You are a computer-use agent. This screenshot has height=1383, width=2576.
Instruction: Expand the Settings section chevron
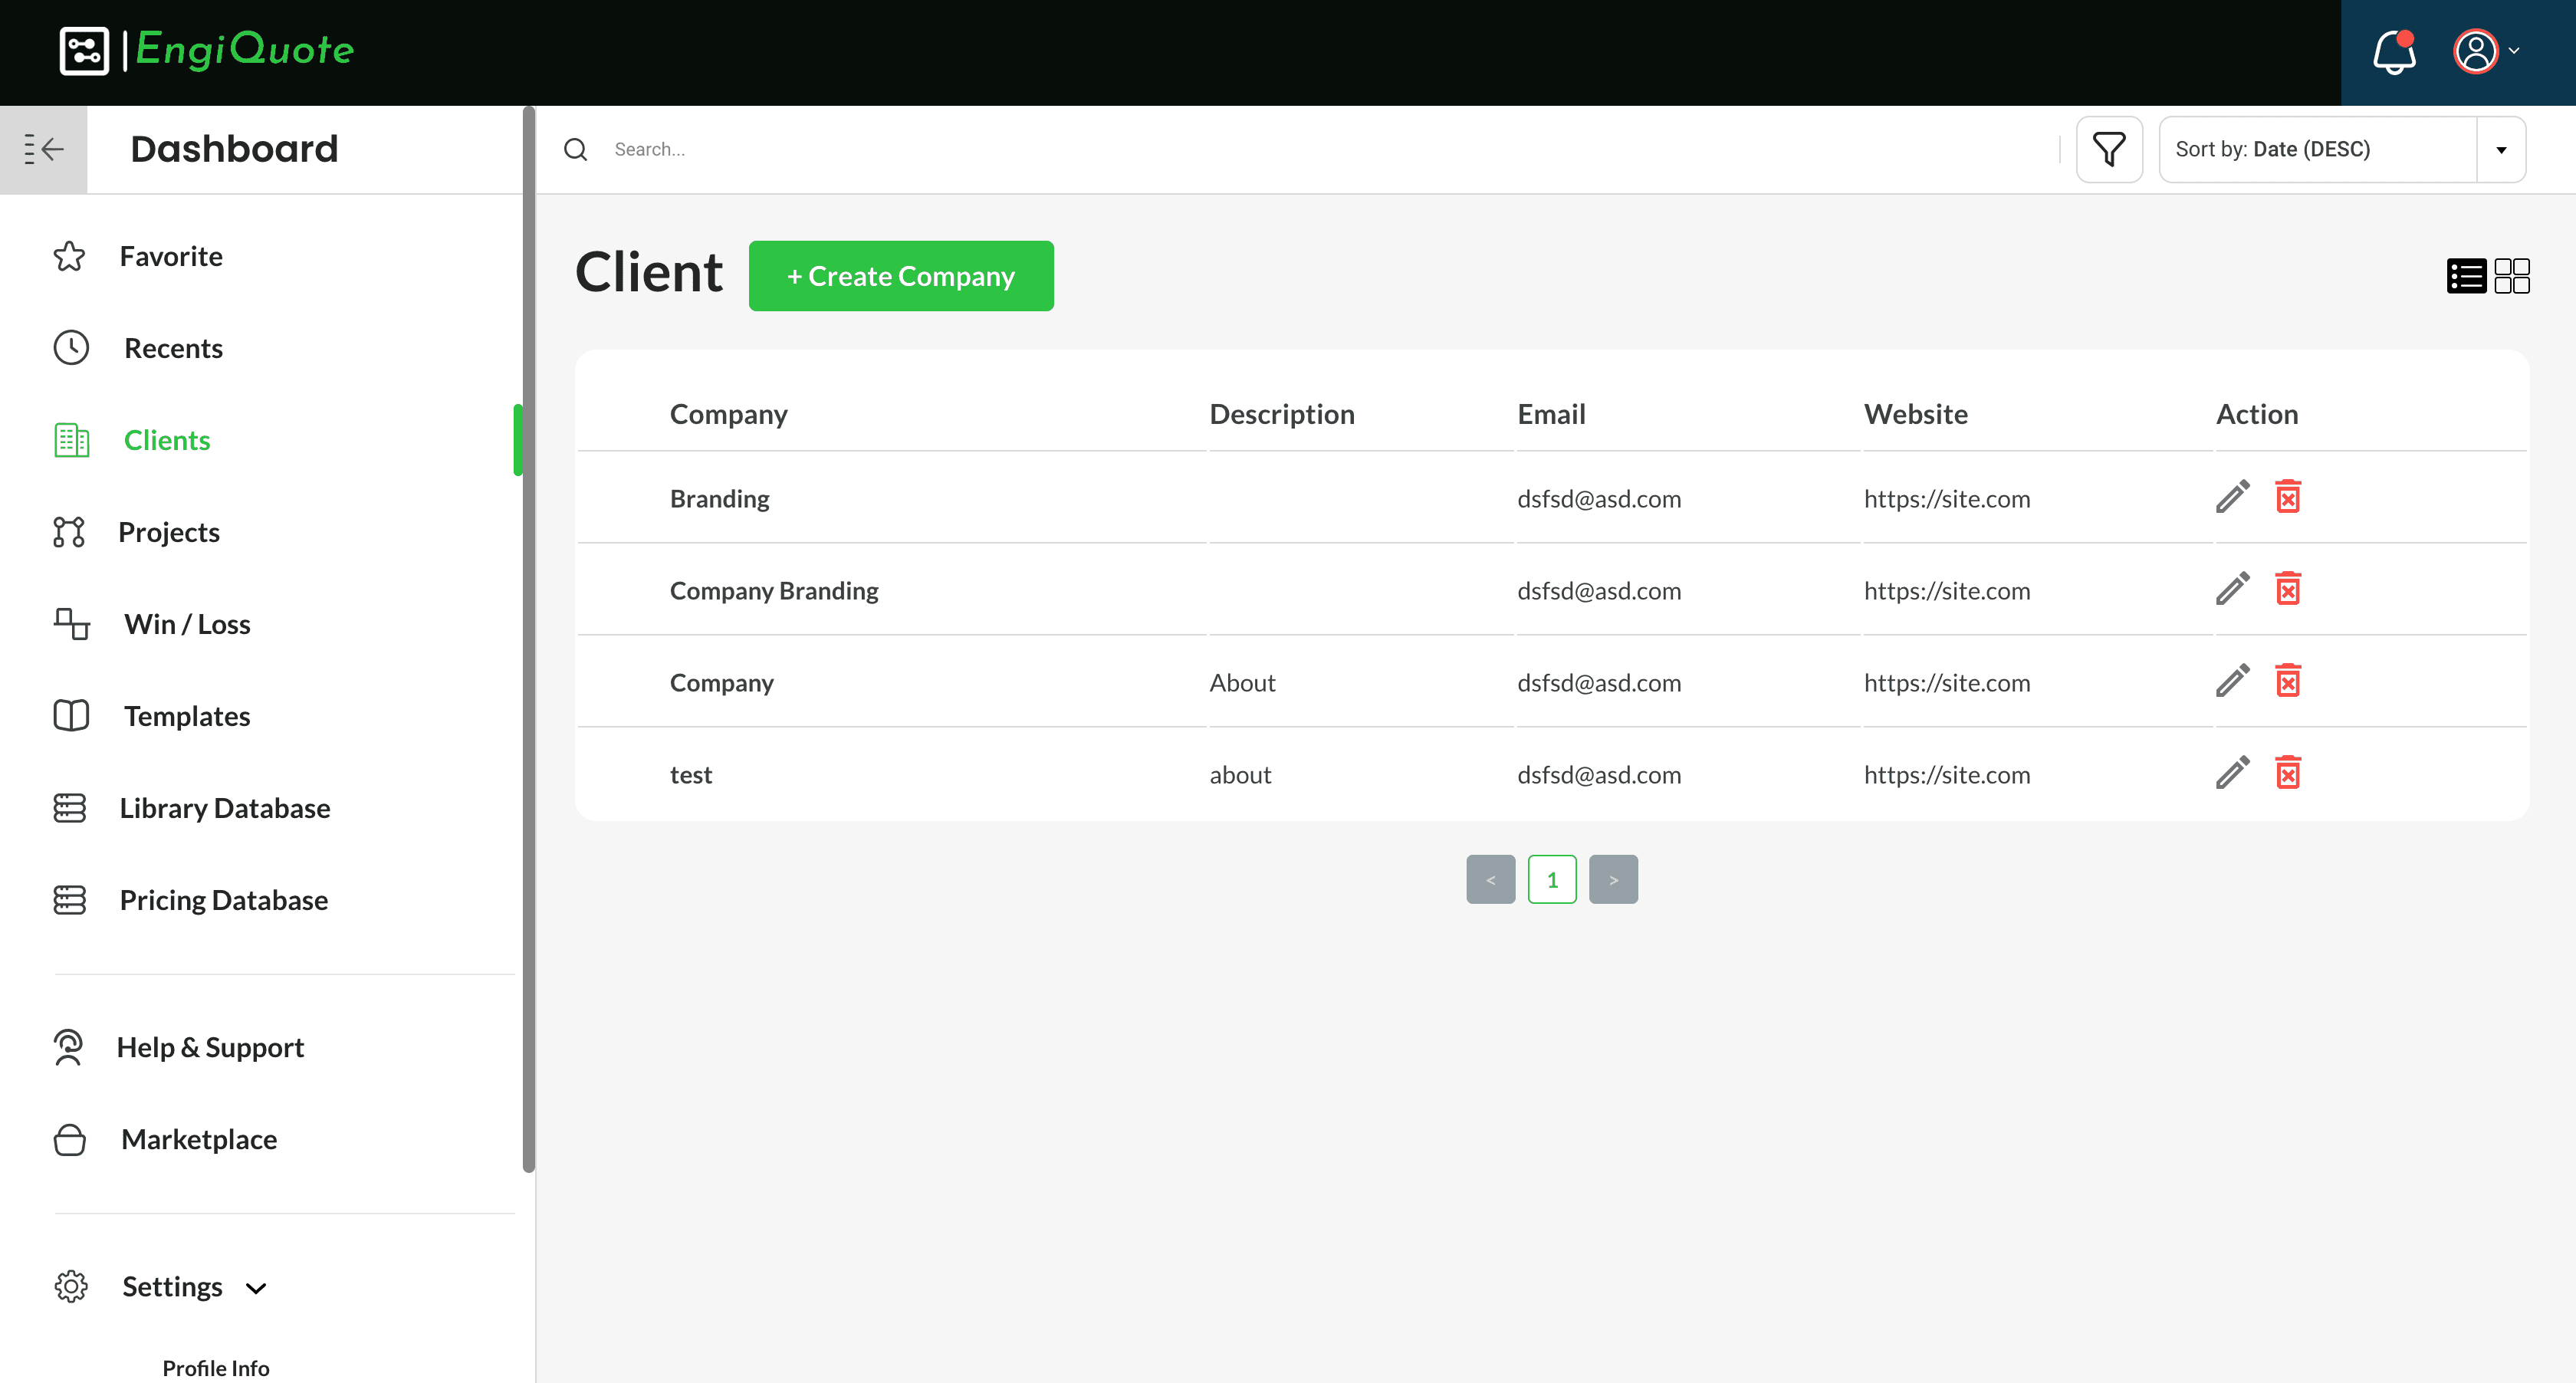[x=256, y=1288]
